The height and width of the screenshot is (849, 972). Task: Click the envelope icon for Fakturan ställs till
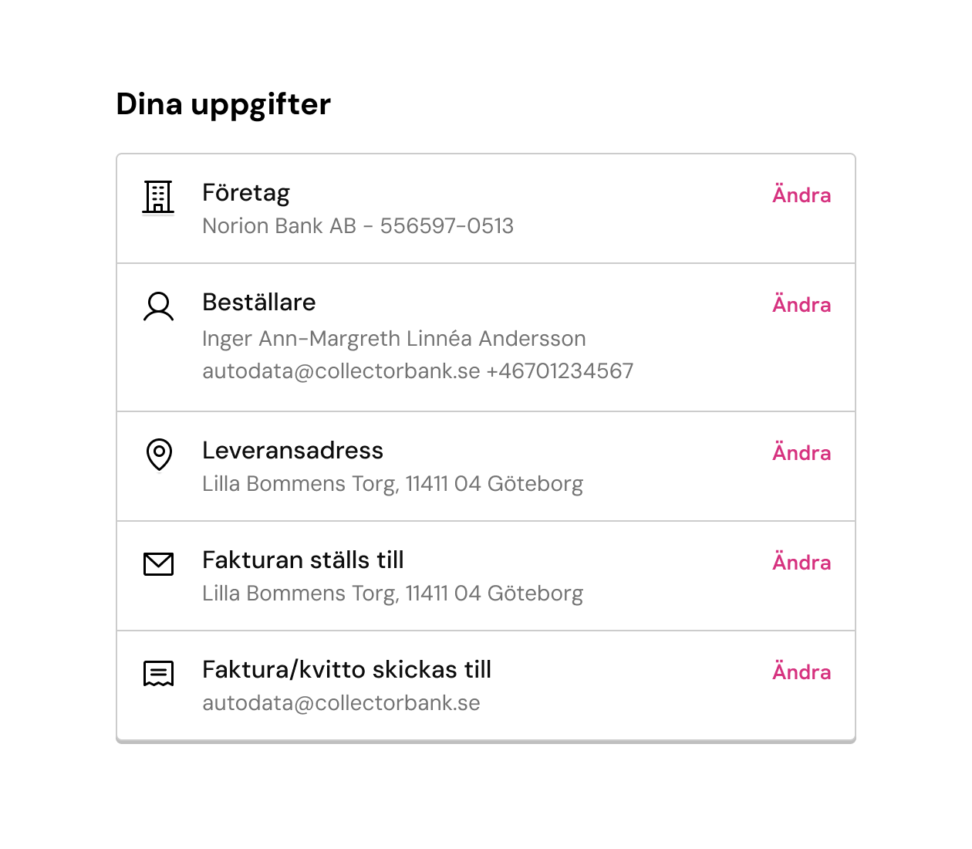pyautogui.click(x=159, y=564)
